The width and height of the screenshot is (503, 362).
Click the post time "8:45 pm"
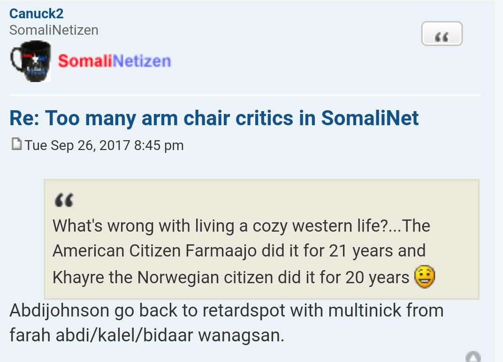click(159, 145)
